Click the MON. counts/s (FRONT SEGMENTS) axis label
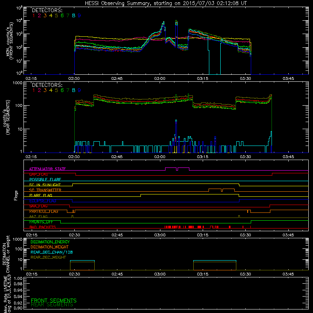The width and height of the screenshot is (313, 313). [9, 41]
